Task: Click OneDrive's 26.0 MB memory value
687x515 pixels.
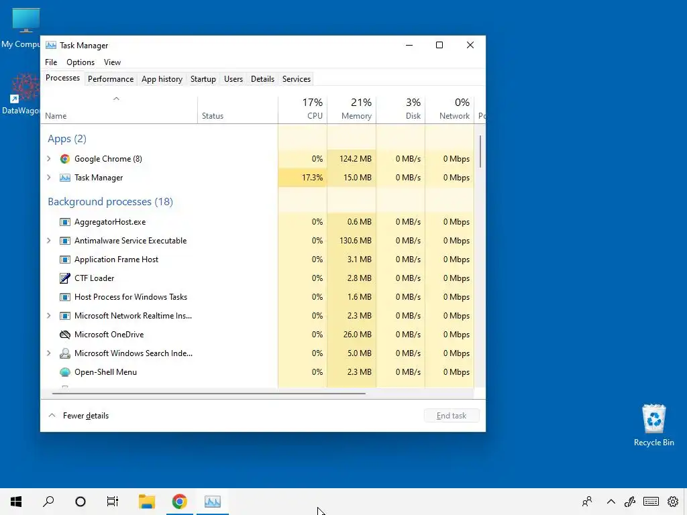Action: (357, 335)
